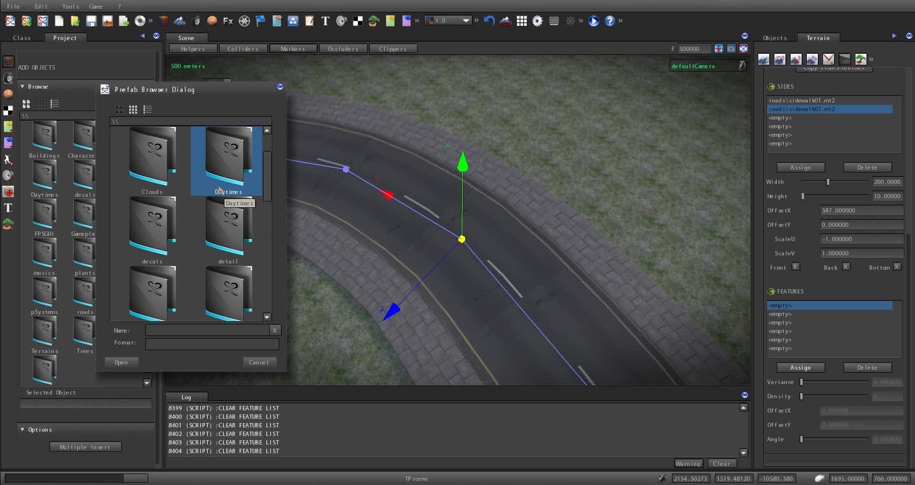Toggle Occluders visibility in Scene

(343, 49)
